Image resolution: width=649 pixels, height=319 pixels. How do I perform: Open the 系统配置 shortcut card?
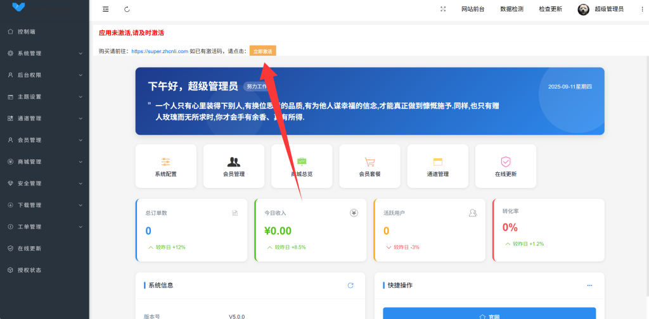click(x=165, y=166)
